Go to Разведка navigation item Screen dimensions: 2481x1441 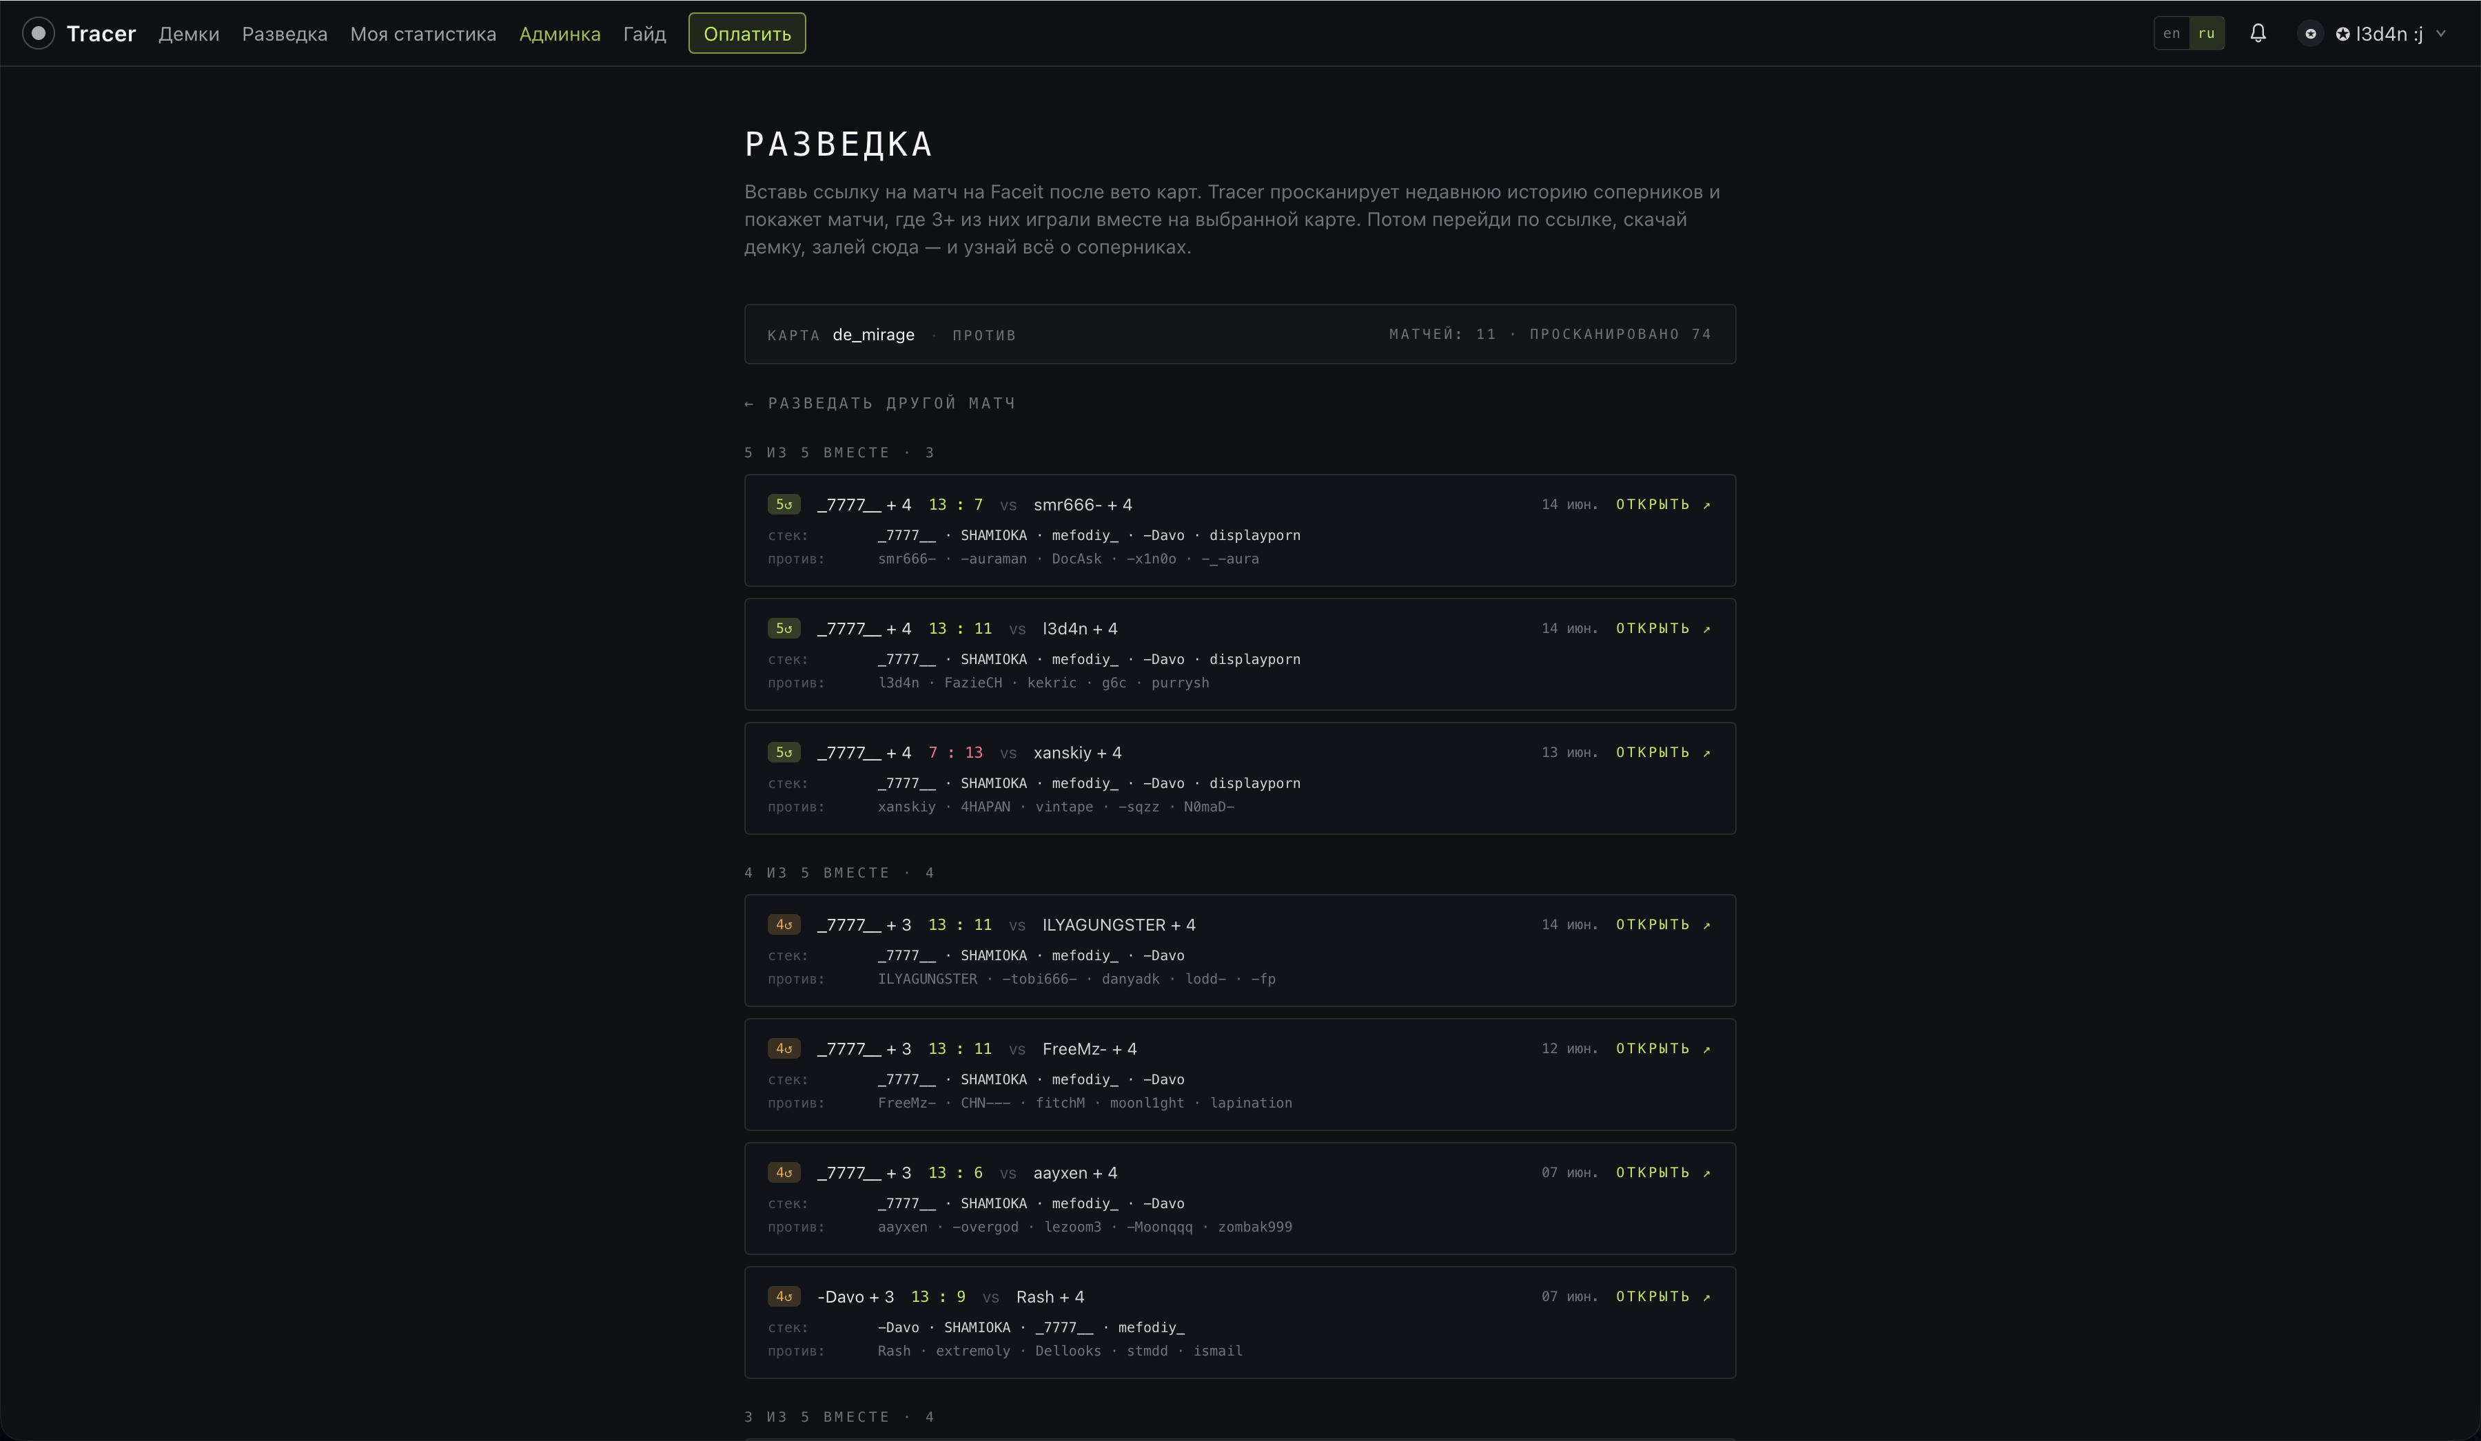click(x=285, y=34)
